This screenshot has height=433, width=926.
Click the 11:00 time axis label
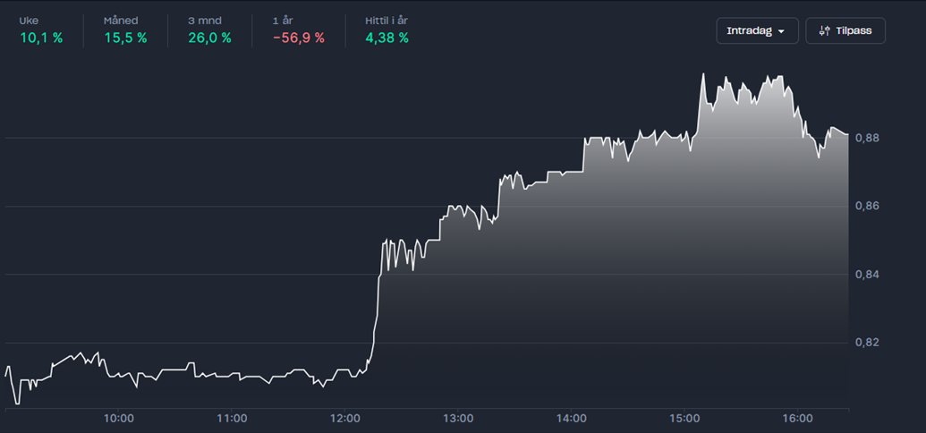pos(232,419)
